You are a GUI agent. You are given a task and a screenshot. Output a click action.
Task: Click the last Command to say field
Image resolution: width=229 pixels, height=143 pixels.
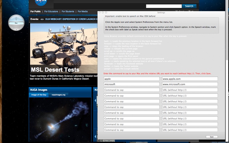pyautogui.click(x=132, y=130)
